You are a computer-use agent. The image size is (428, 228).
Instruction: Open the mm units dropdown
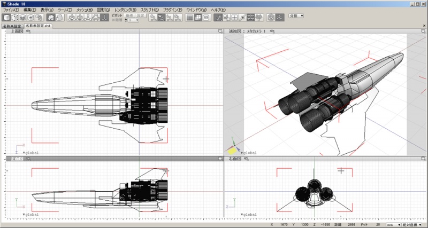(393, 225)
